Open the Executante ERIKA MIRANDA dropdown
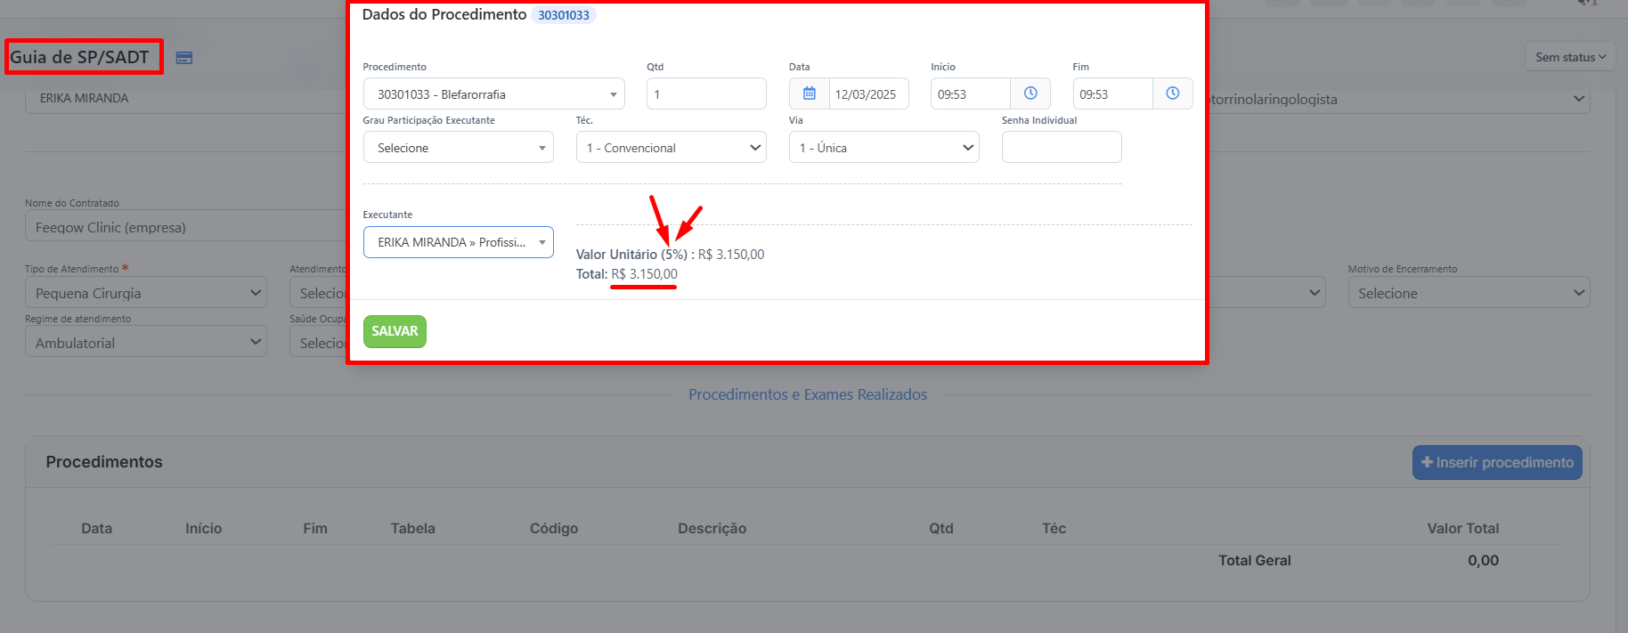This screenshot has width=1628, height=633. point(459,242)
